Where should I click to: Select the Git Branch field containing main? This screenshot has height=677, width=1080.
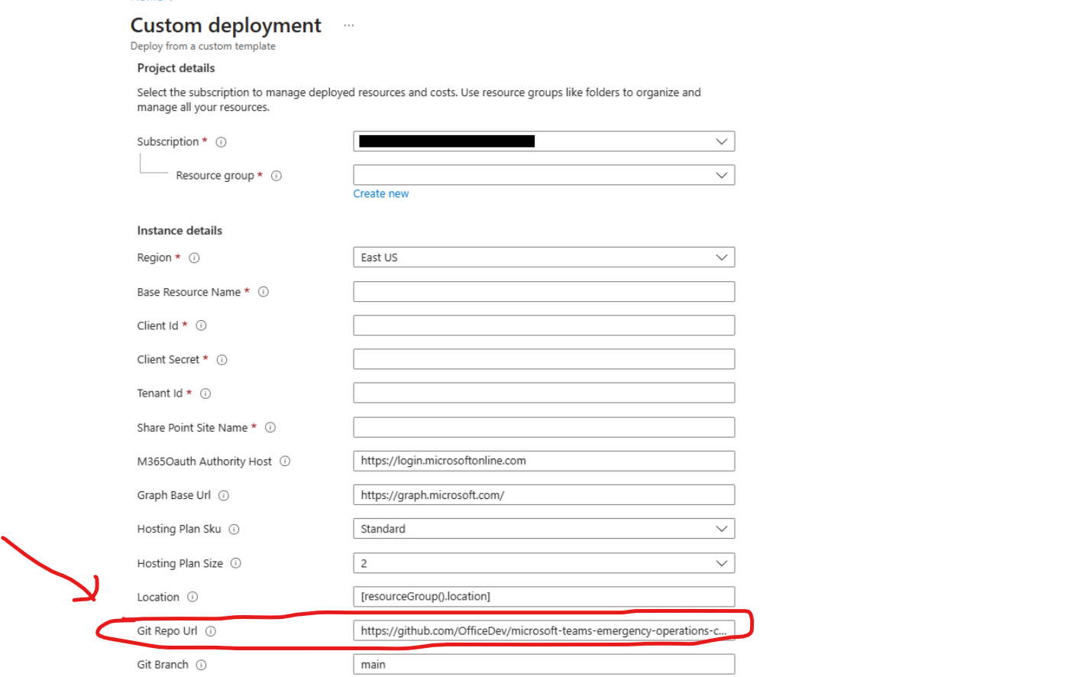[x=543, y=664]
